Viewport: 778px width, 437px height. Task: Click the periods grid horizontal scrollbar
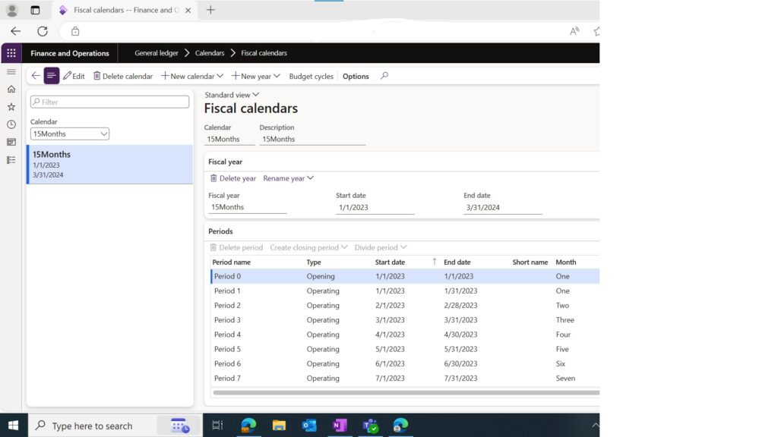tap(406, 392)
